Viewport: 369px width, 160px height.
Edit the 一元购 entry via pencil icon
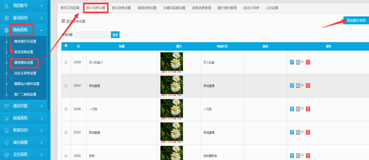click(x=292, y=109)
